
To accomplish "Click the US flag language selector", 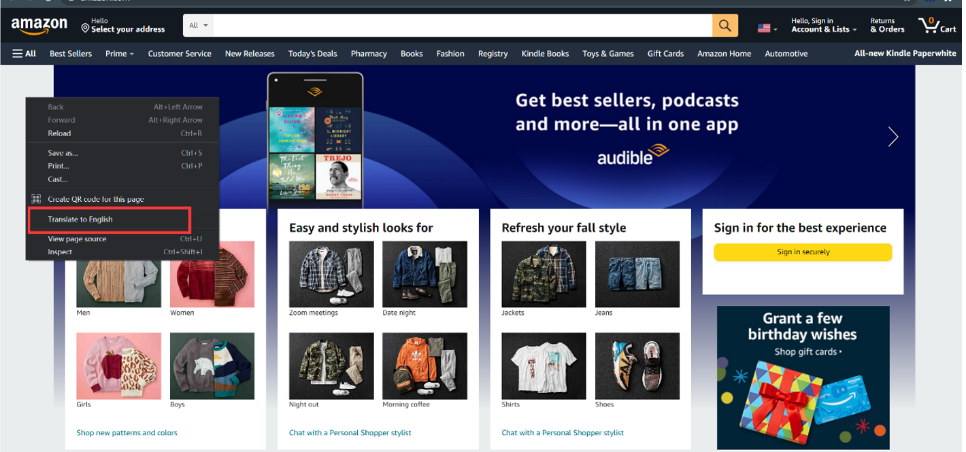I will point(767,28).
